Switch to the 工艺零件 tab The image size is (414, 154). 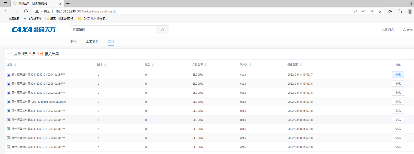click(92, 41)
